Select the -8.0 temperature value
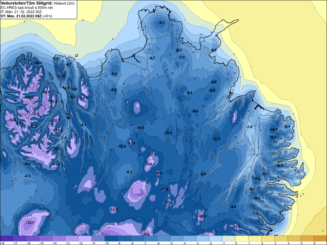Viewport: 327px width, 245px height. coord(114,74)
